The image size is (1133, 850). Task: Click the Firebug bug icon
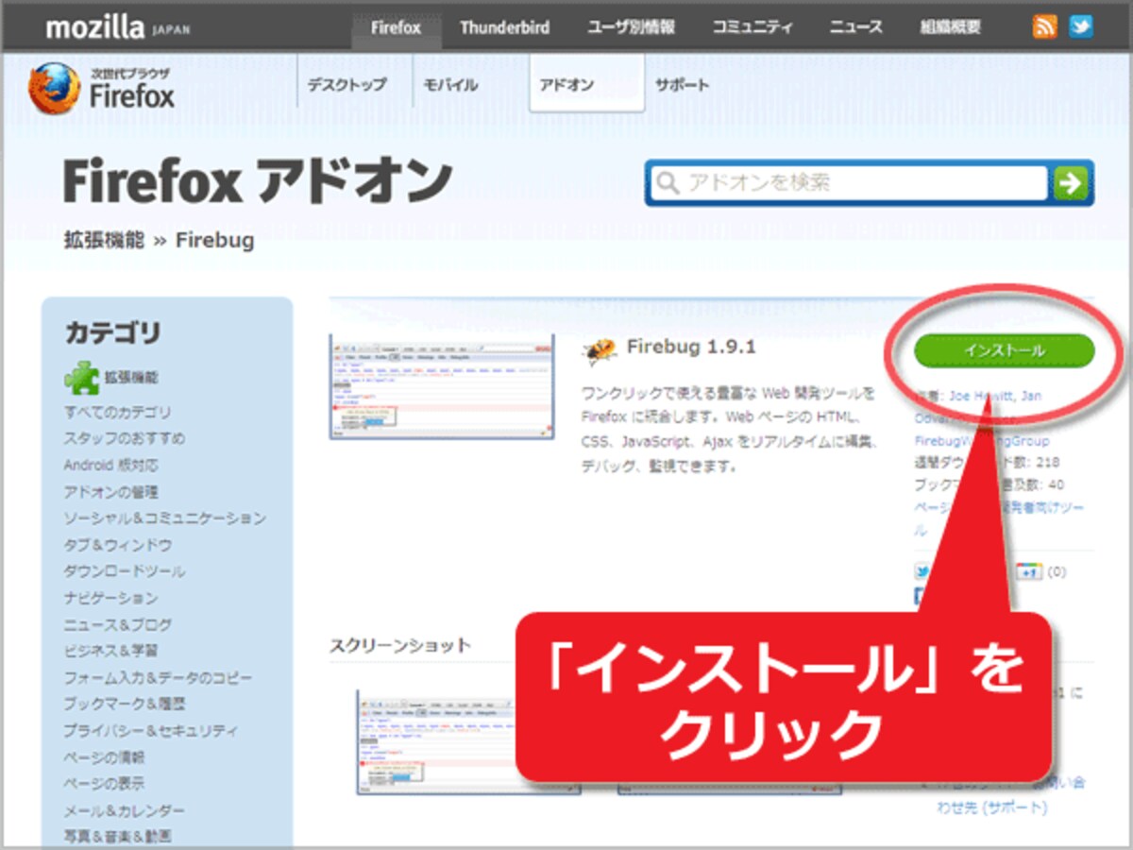coord(598,351)
